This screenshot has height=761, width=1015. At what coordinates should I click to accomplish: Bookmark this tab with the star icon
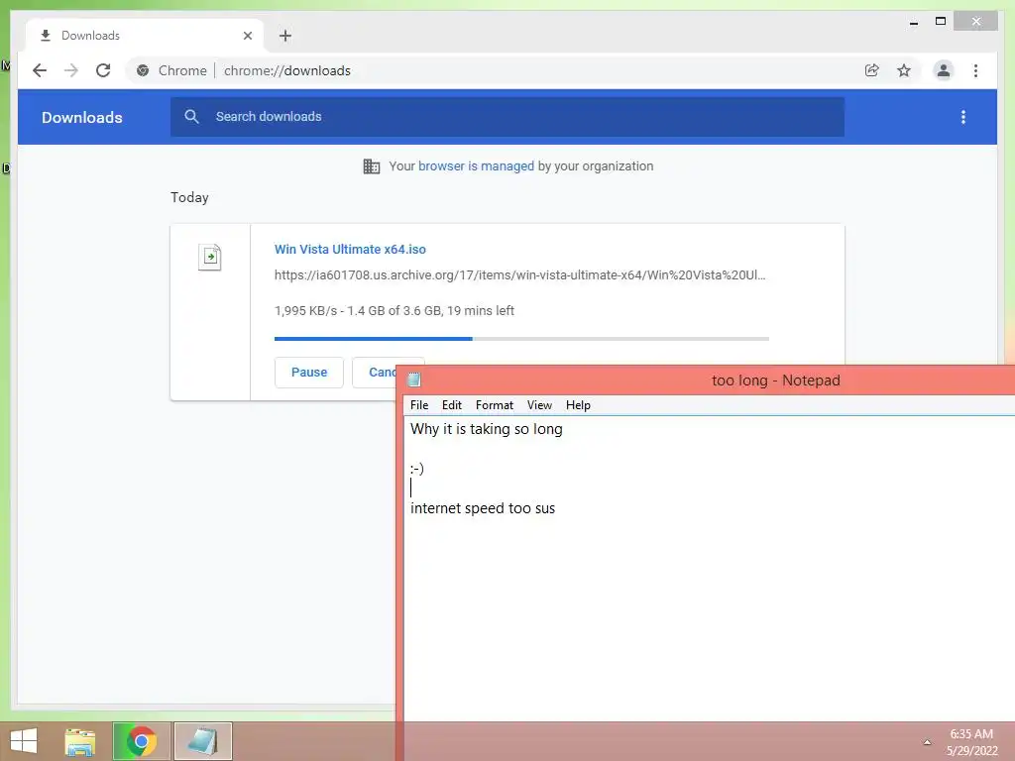point(904,70)
